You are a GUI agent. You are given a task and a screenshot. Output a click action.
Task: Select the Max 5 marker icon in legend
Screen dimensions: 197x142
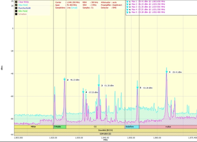(128, 12)
